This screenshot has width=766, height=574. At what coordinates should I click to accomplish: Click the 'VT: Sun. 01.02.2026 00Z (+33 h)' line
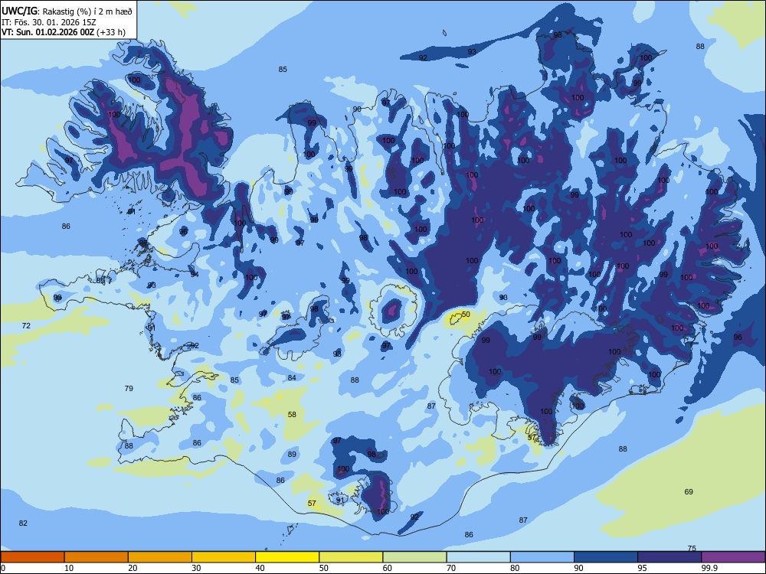coord(64,32)
